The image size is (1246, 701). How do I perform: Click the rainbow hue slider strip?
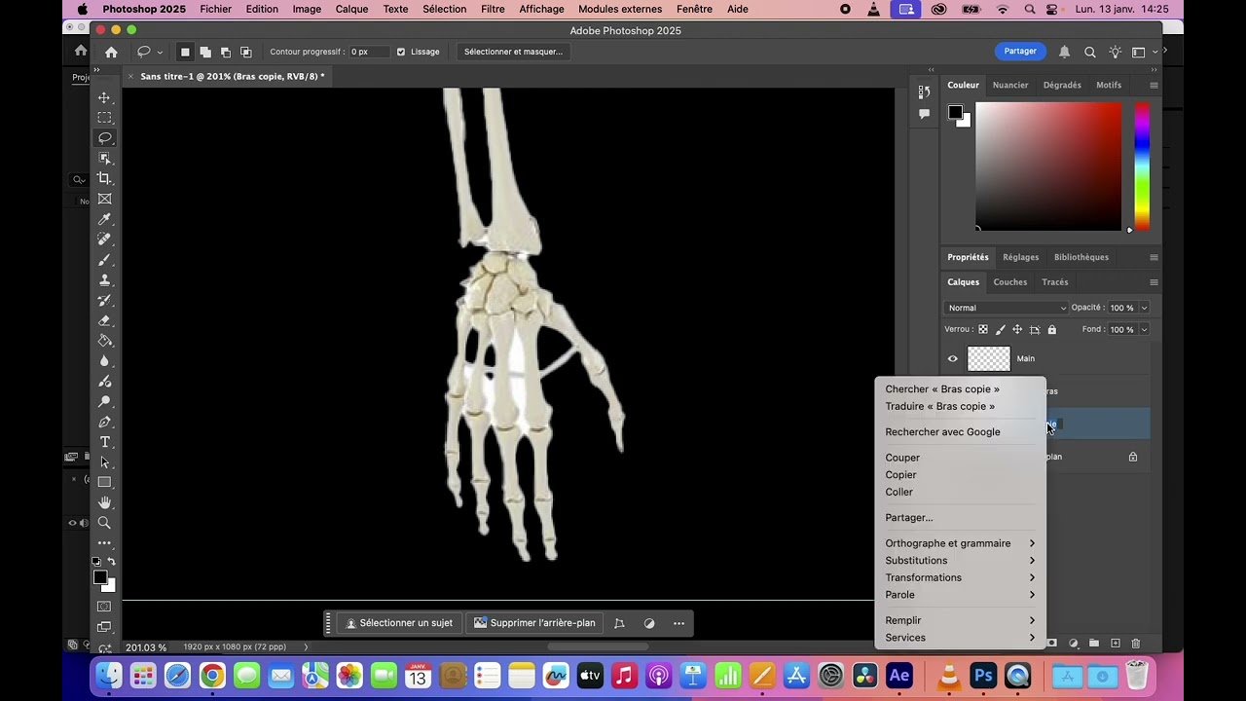tap(1142, 166)
